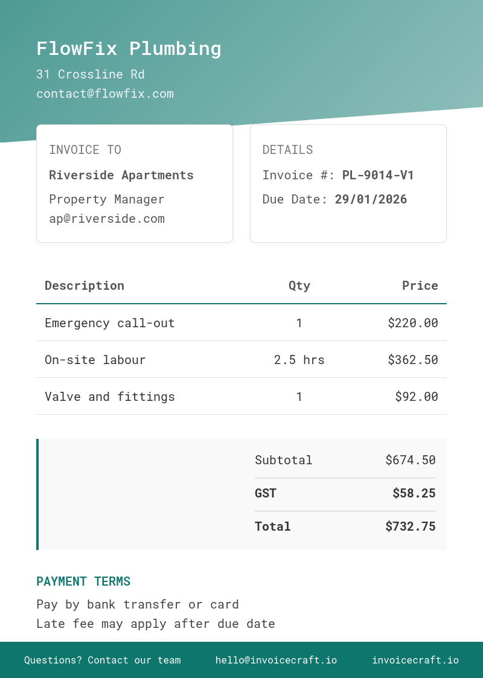Open the hello@invoicecraft.io footer email
Image resolution: width=483 pixels, height=678 pixels.
pos(277,660)
